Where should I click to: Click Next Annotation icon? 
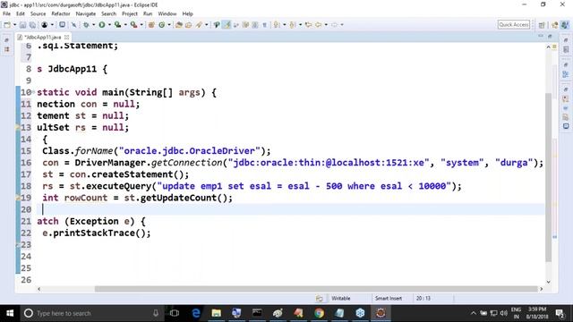click(x=277, y=25)
